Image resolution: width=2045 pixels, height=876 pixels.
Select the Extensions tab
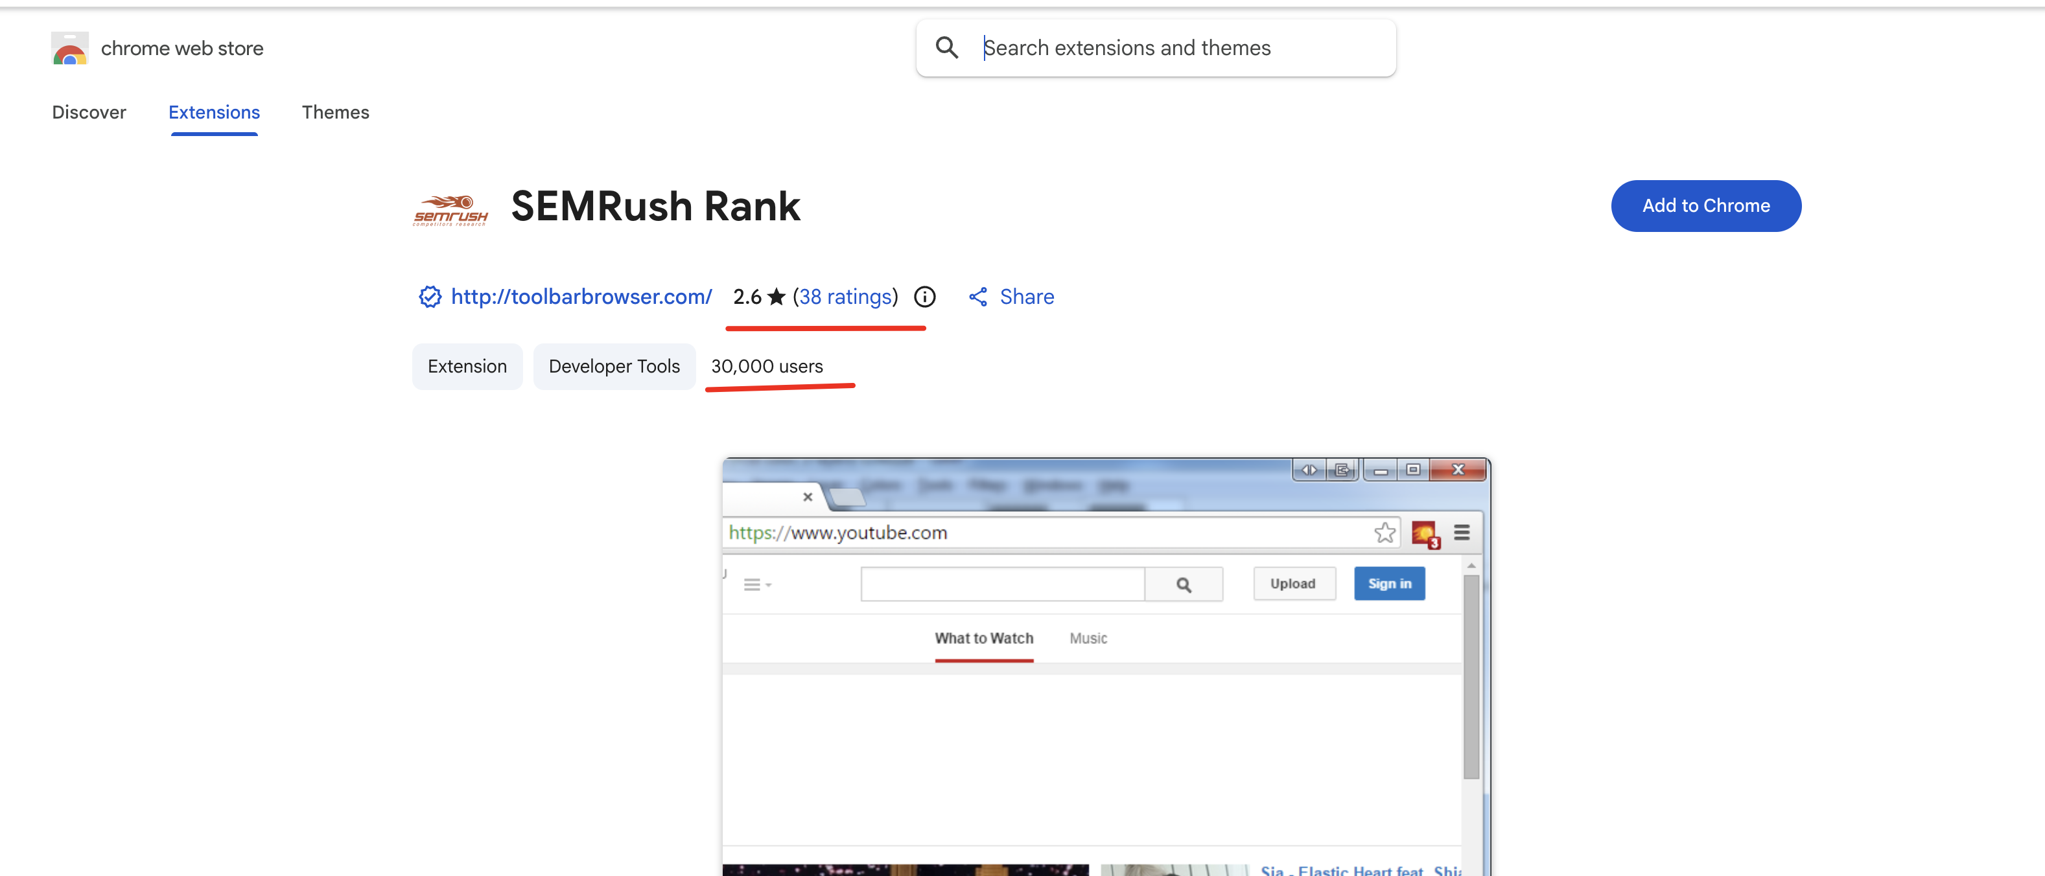point(215,112)
